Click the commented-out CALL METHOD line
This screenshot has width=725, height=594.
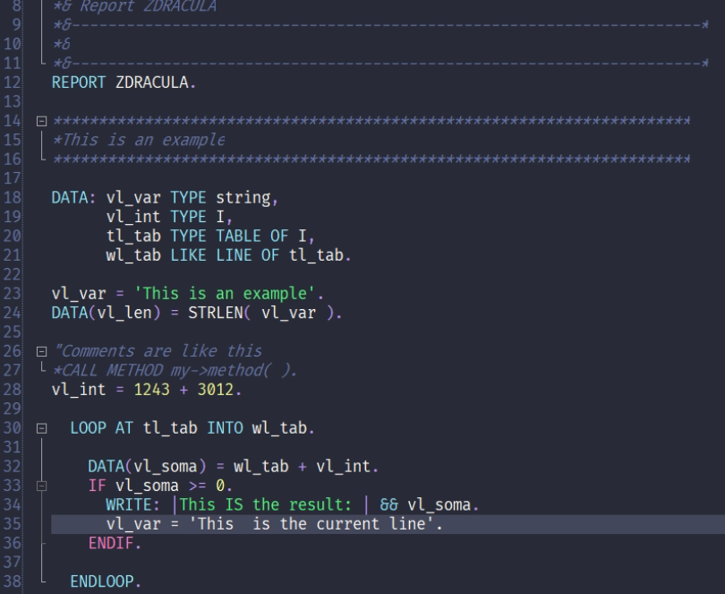tap(175, 370)
